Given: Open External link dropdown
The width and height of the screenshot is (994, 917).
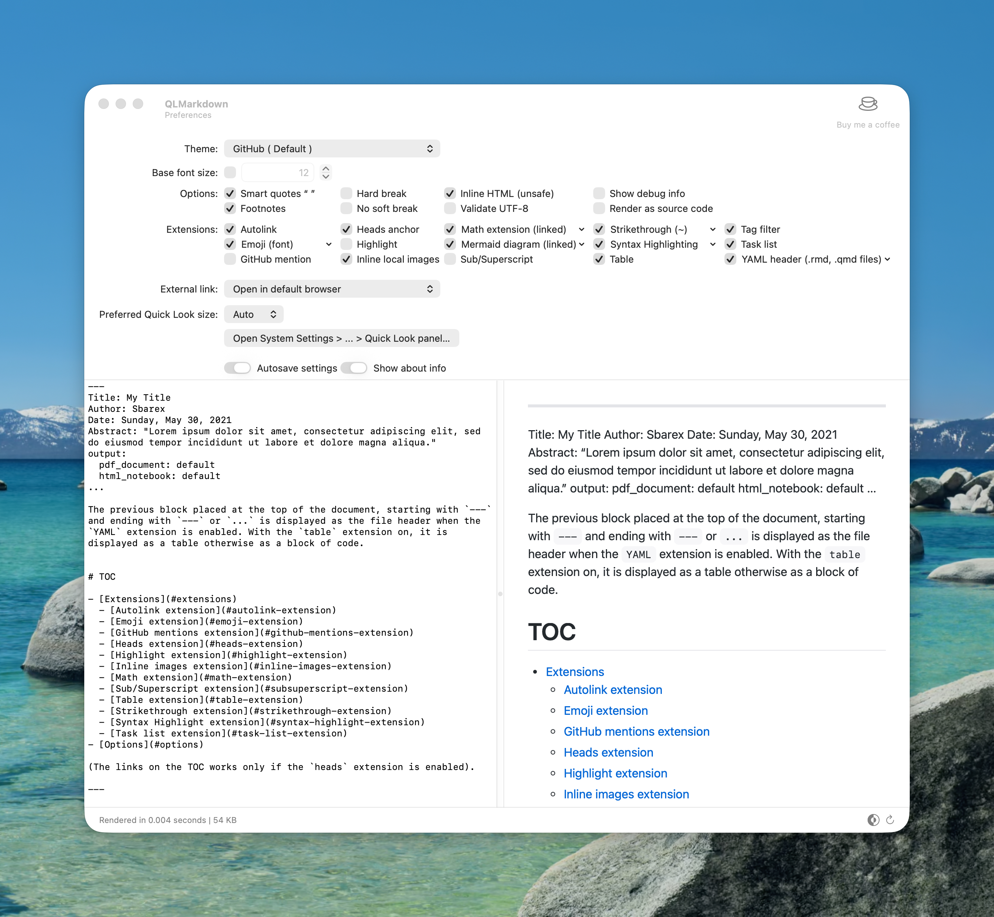Looking at the screenshot, I should 332,289.
